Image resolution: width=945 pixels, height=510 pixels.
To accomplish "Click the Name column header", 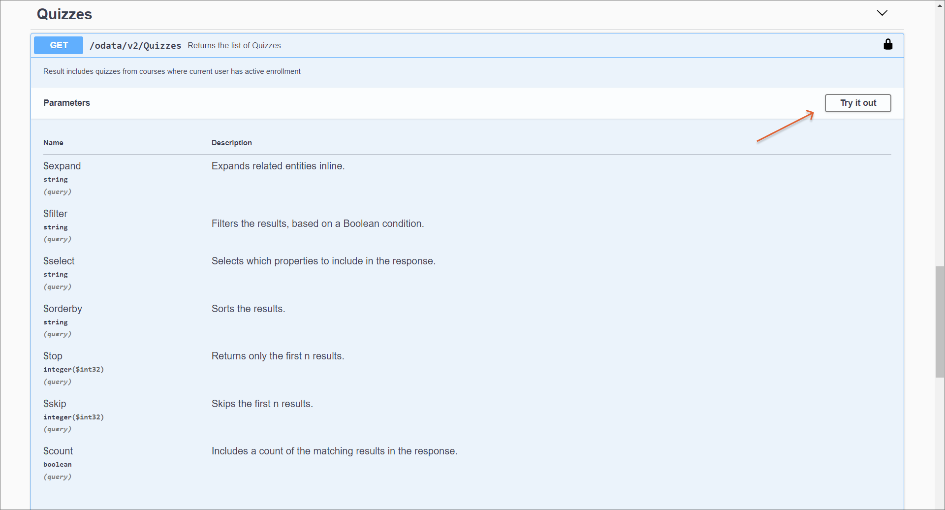I will (x=53, y=143).
